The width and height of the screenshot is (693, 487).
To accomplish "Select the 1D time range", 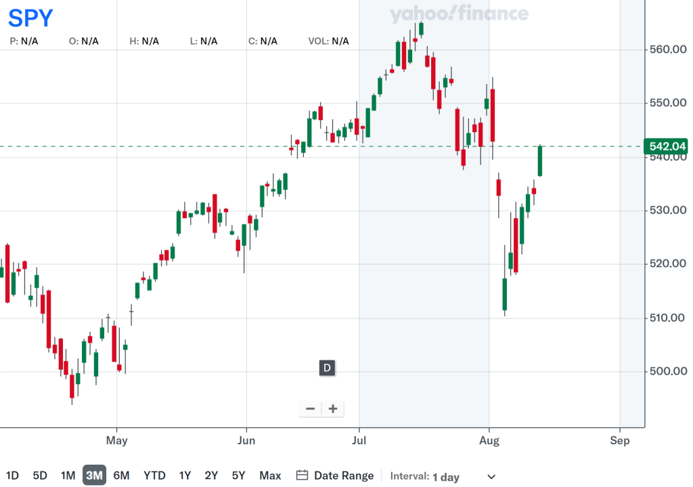I will point(12,475).
